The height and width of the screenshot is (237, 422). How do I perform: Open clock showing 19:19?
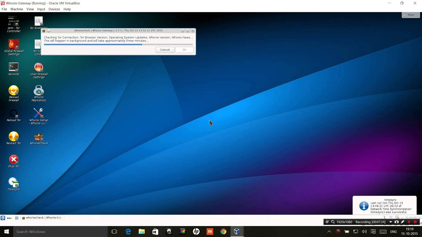[x=409, y=231]
